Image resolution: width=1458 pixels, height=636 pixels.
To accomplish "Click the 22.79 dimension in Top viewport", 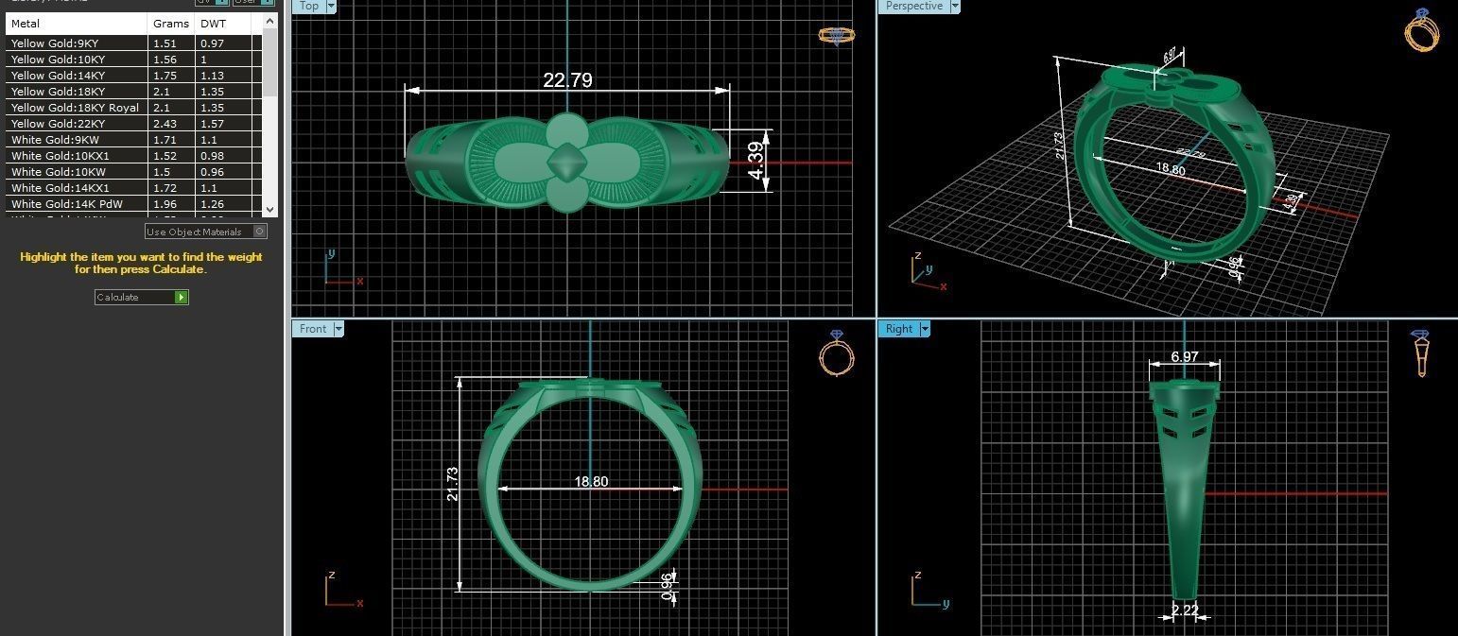I will coord(567,80).
